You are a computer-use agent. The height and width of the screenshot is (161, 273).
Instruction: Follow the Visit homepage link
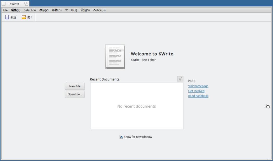[198, 86]
